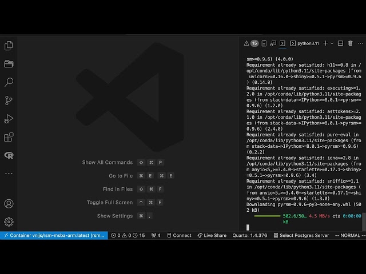Click the Find in Files shortcut label
This screenshot has height=274, width=366.
pyautogui.click(x=118, y=189)
